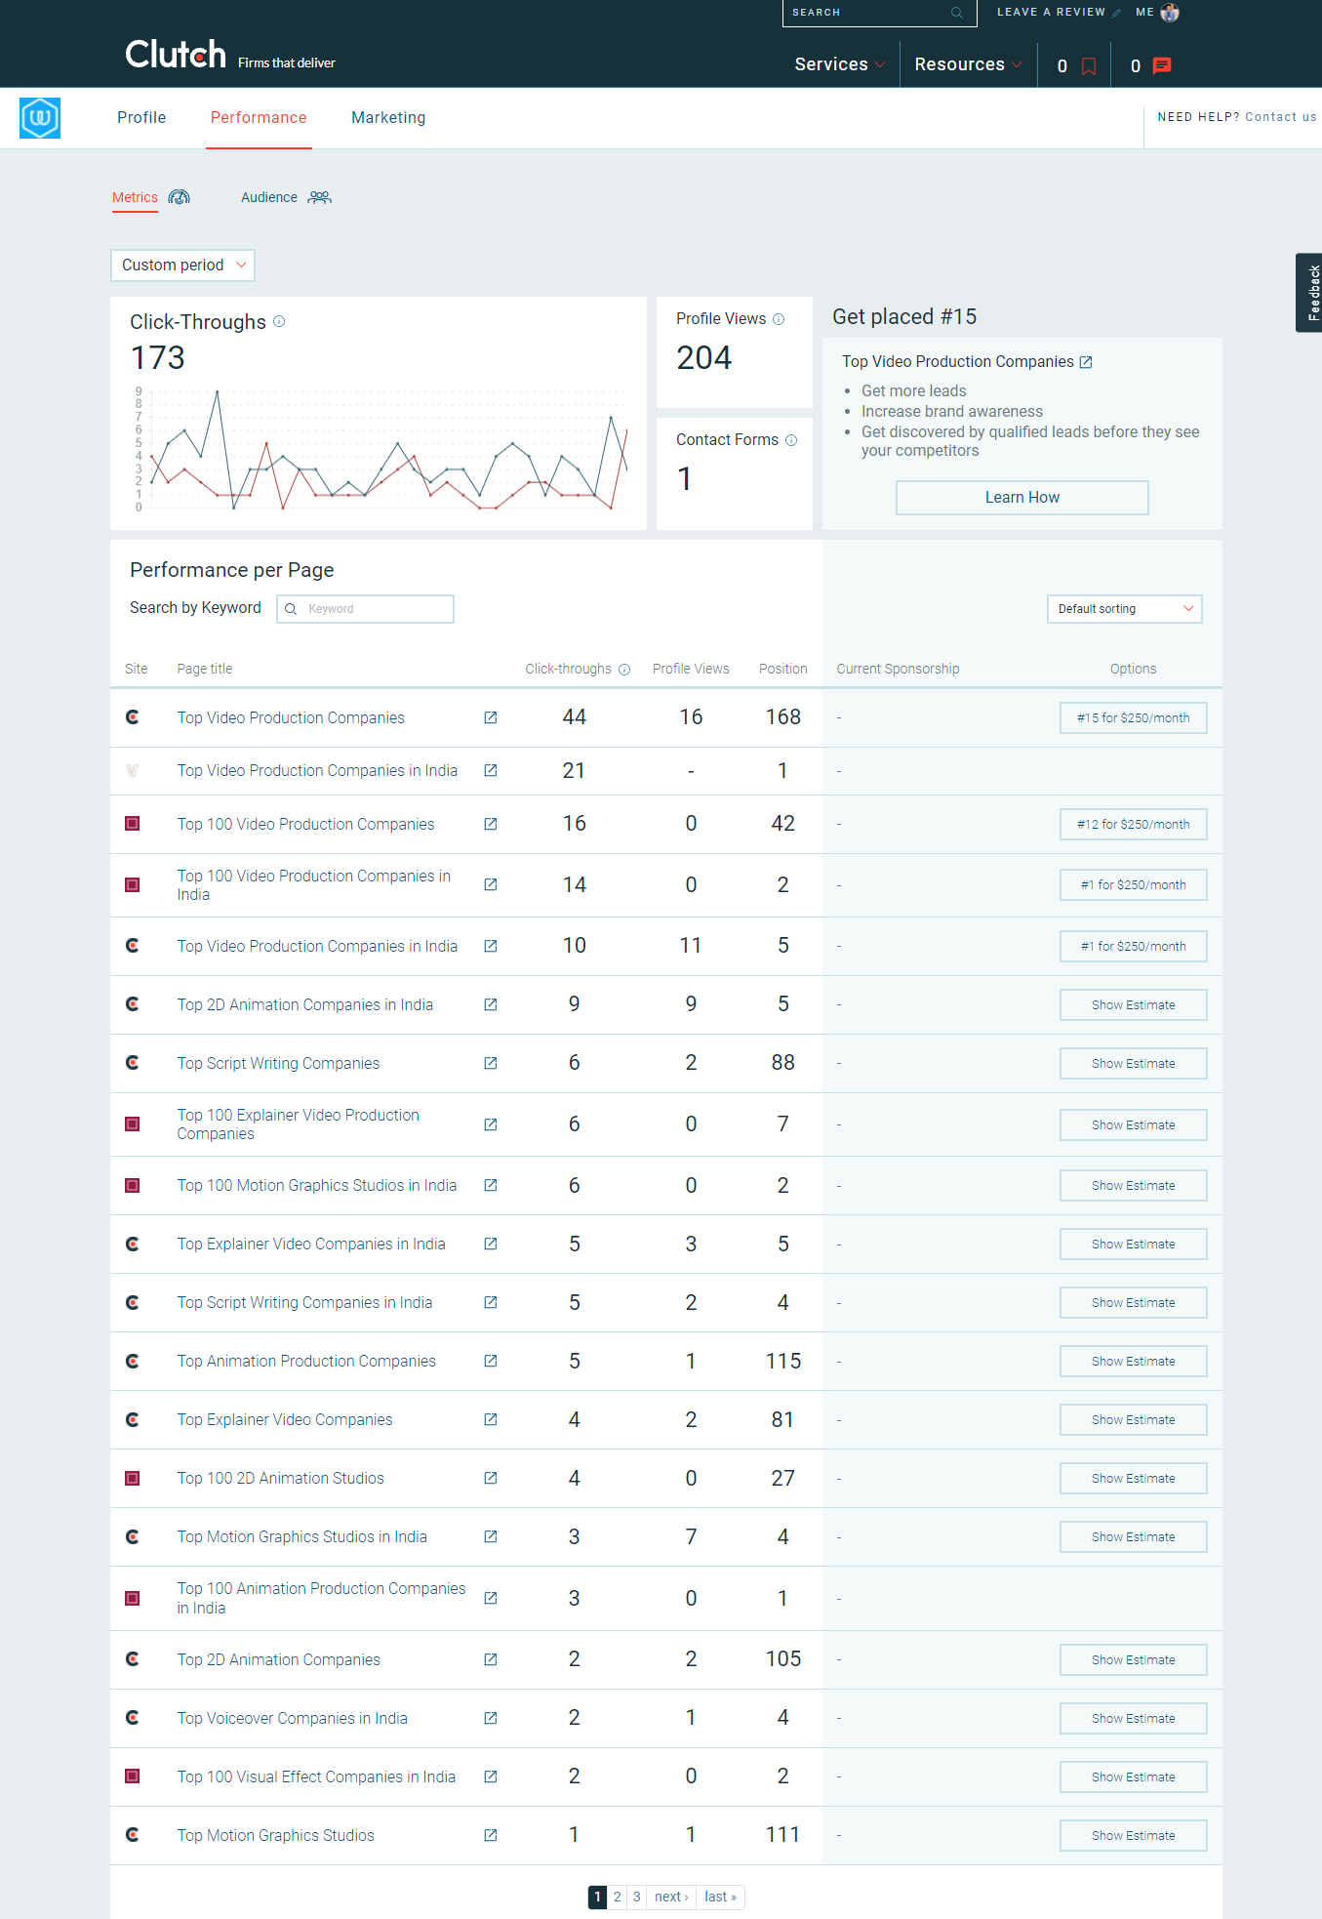The width and height of the screenshot is (1322, 1919).
Task: Click the user avatar next to ME
Action: pos(1170,13)
